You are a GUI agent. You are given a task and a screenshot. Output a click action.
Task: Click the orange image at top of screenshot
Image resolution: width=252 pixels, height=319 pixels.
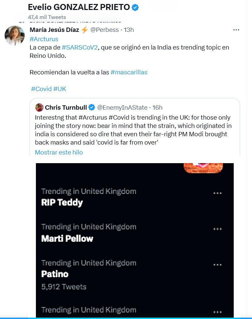[x=203, y=168]
